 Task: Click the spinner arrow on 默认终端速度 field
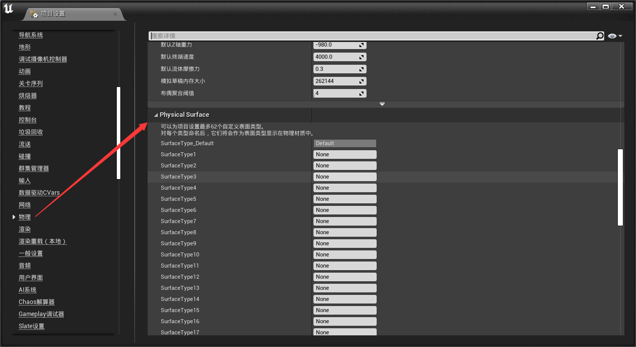pyautogui.click(x=361, y=57)
